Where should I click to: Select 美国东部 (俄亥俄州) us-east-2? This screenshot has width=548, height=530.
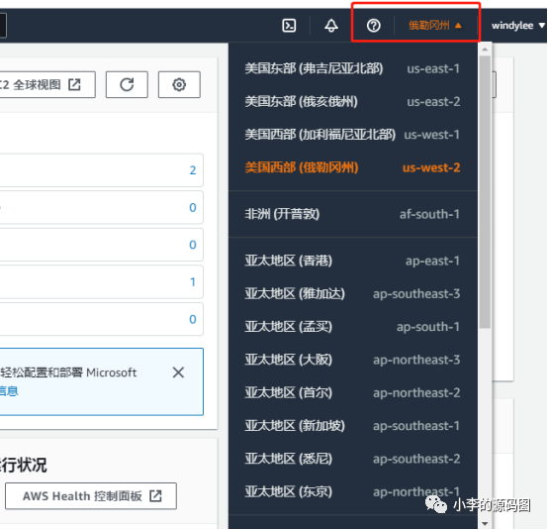tap(352, 101)
